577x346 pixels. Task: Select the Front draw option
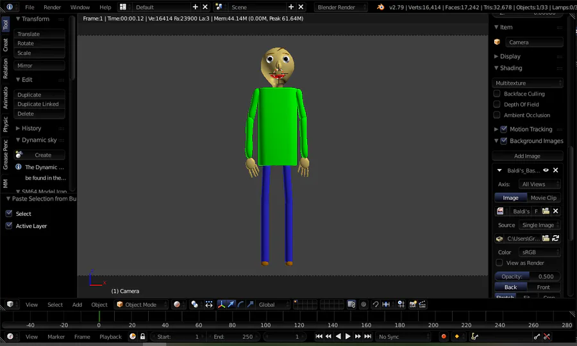pyautogui.click(x=544, y=287)
